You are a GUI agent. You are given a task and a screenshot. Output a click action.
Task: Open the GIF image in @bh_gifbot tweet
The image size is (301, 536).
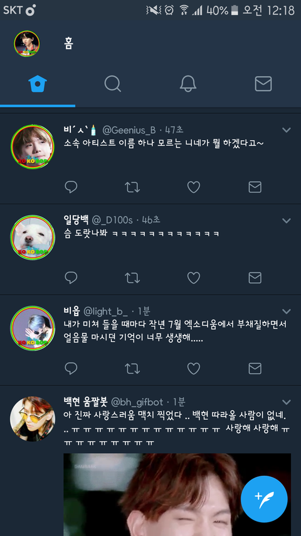tap(177, 495)
